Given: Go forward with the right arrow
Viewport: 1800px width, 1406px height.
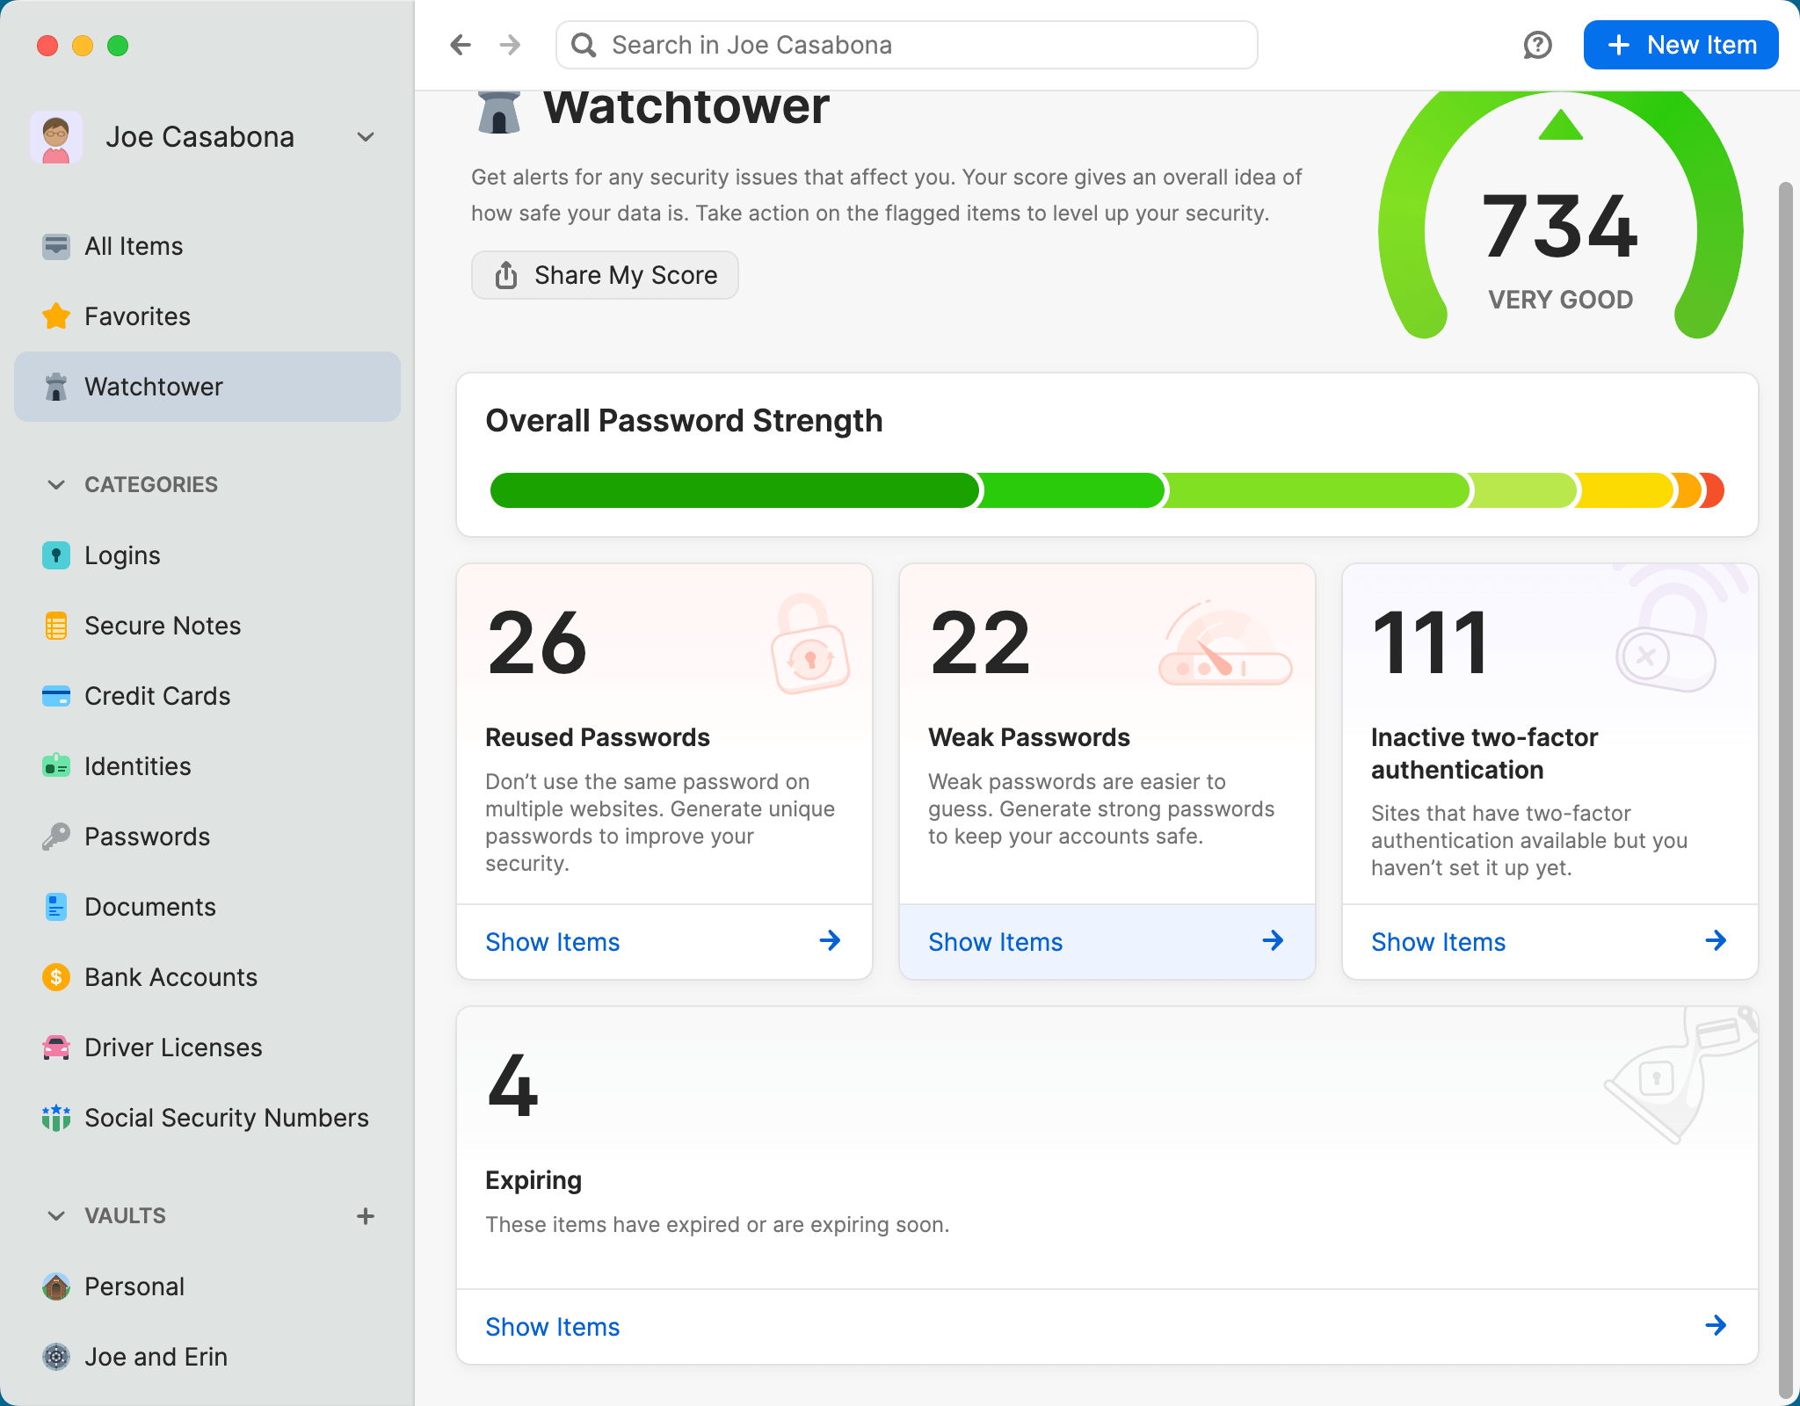Looking at the screenshot, I should (x=510, y=45).
